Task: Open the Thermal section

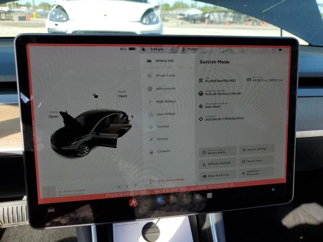Action: coord(159,127)
